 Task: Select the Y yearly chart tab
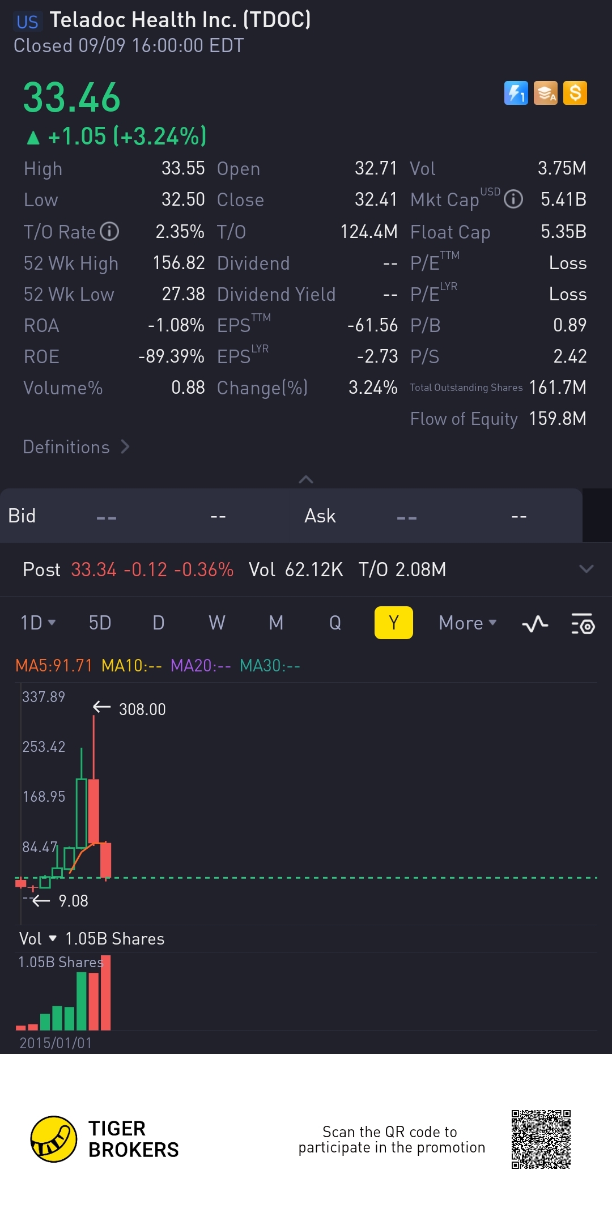[x=393, y=623]
